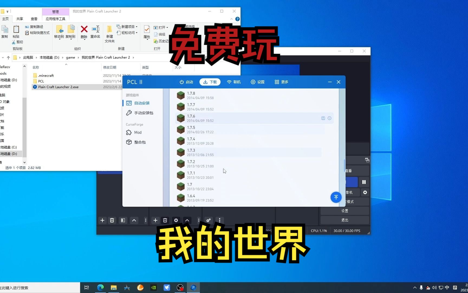
Task: Click the 删除 red X icon in Explorer ribbon
Action: point(84,29)
